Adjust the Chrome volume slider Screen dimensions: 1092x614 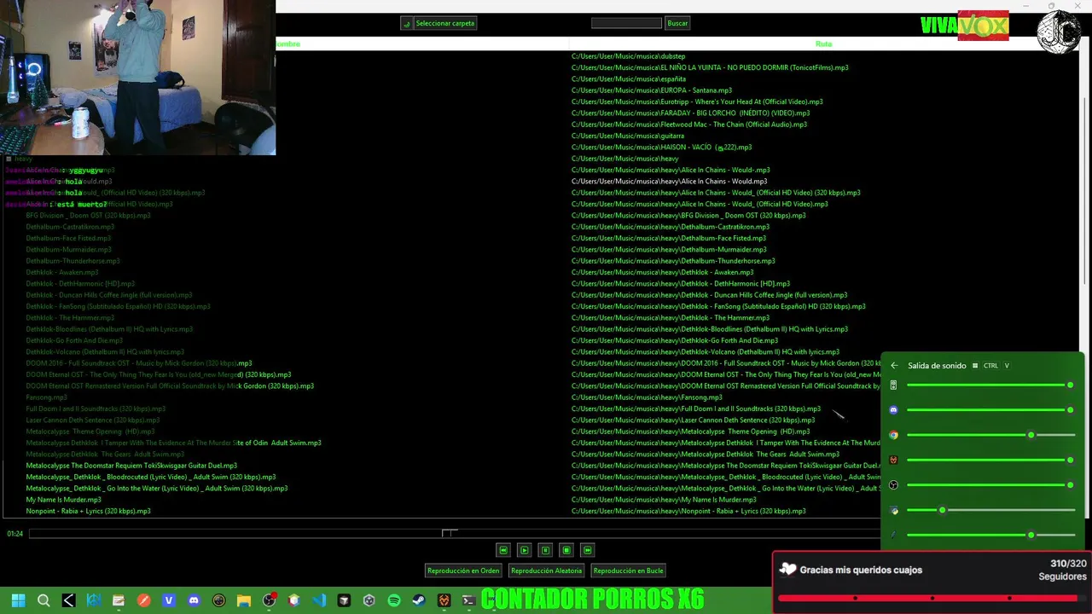pyautogui.click(x=990, y=435)
